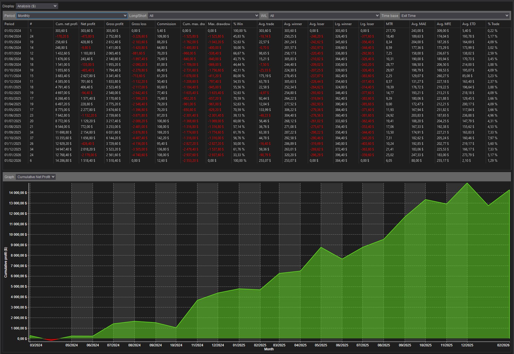514x354 pixels.
Task: Select the 01/03/2024 period row
Action: 257,31
